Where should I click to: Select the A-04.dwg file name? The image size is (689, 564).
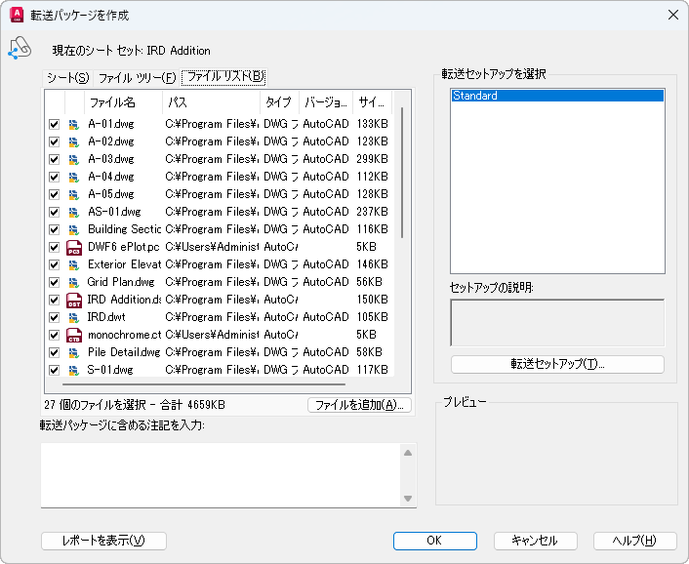(x=110, y=177)
